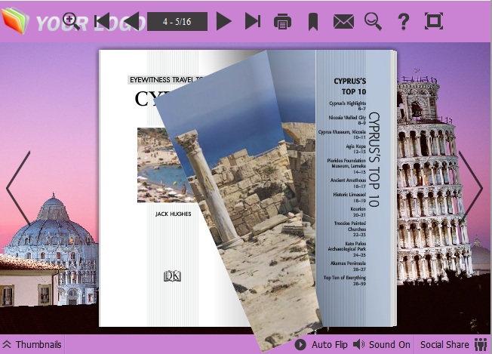Open help with the question mark
492x354 pixels.
(x=404, y=22)
